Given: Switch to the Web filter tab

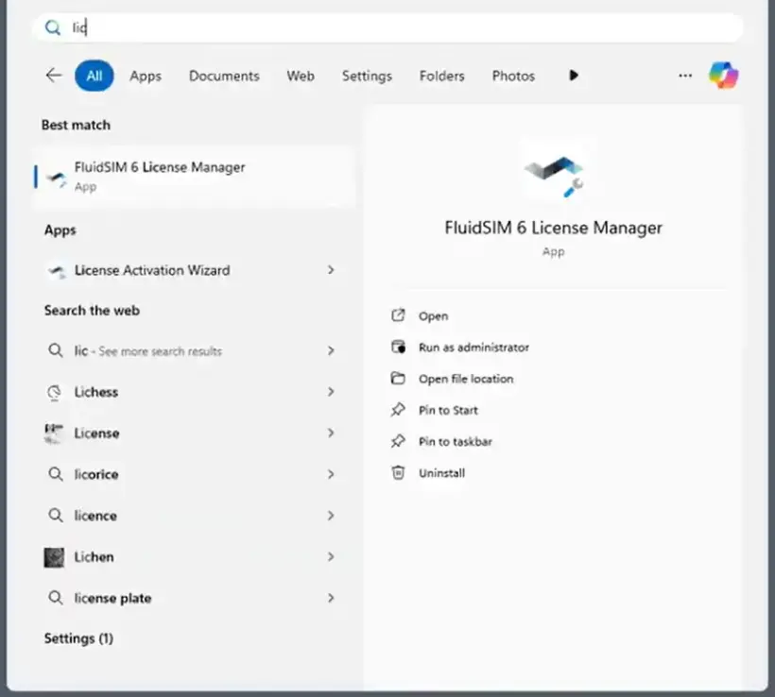Looking at the screenshot, I should [301, 76].
